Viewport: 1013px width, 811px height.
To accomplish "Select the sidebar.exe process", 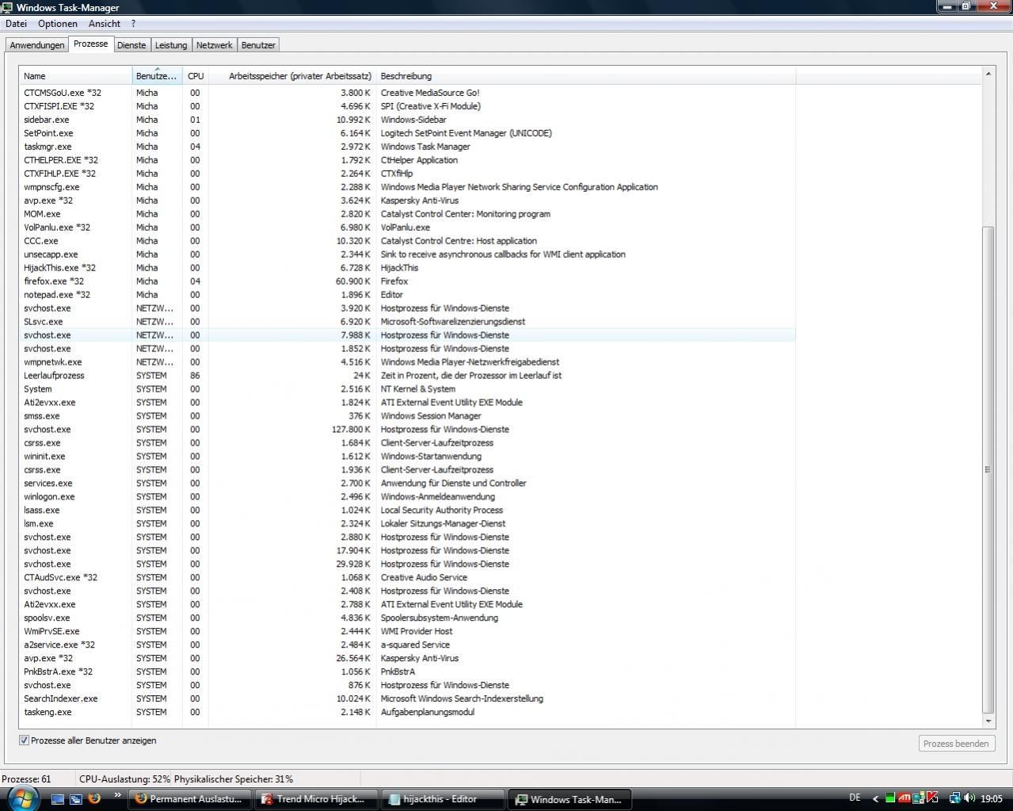I will pyautogui.click(x=407, y=120).
